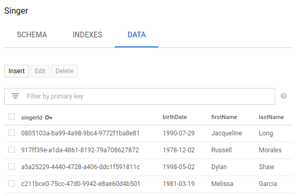299x196 pixels.
Task: Select the checkbox for Russell Morales row
Action: click(12, 150)
